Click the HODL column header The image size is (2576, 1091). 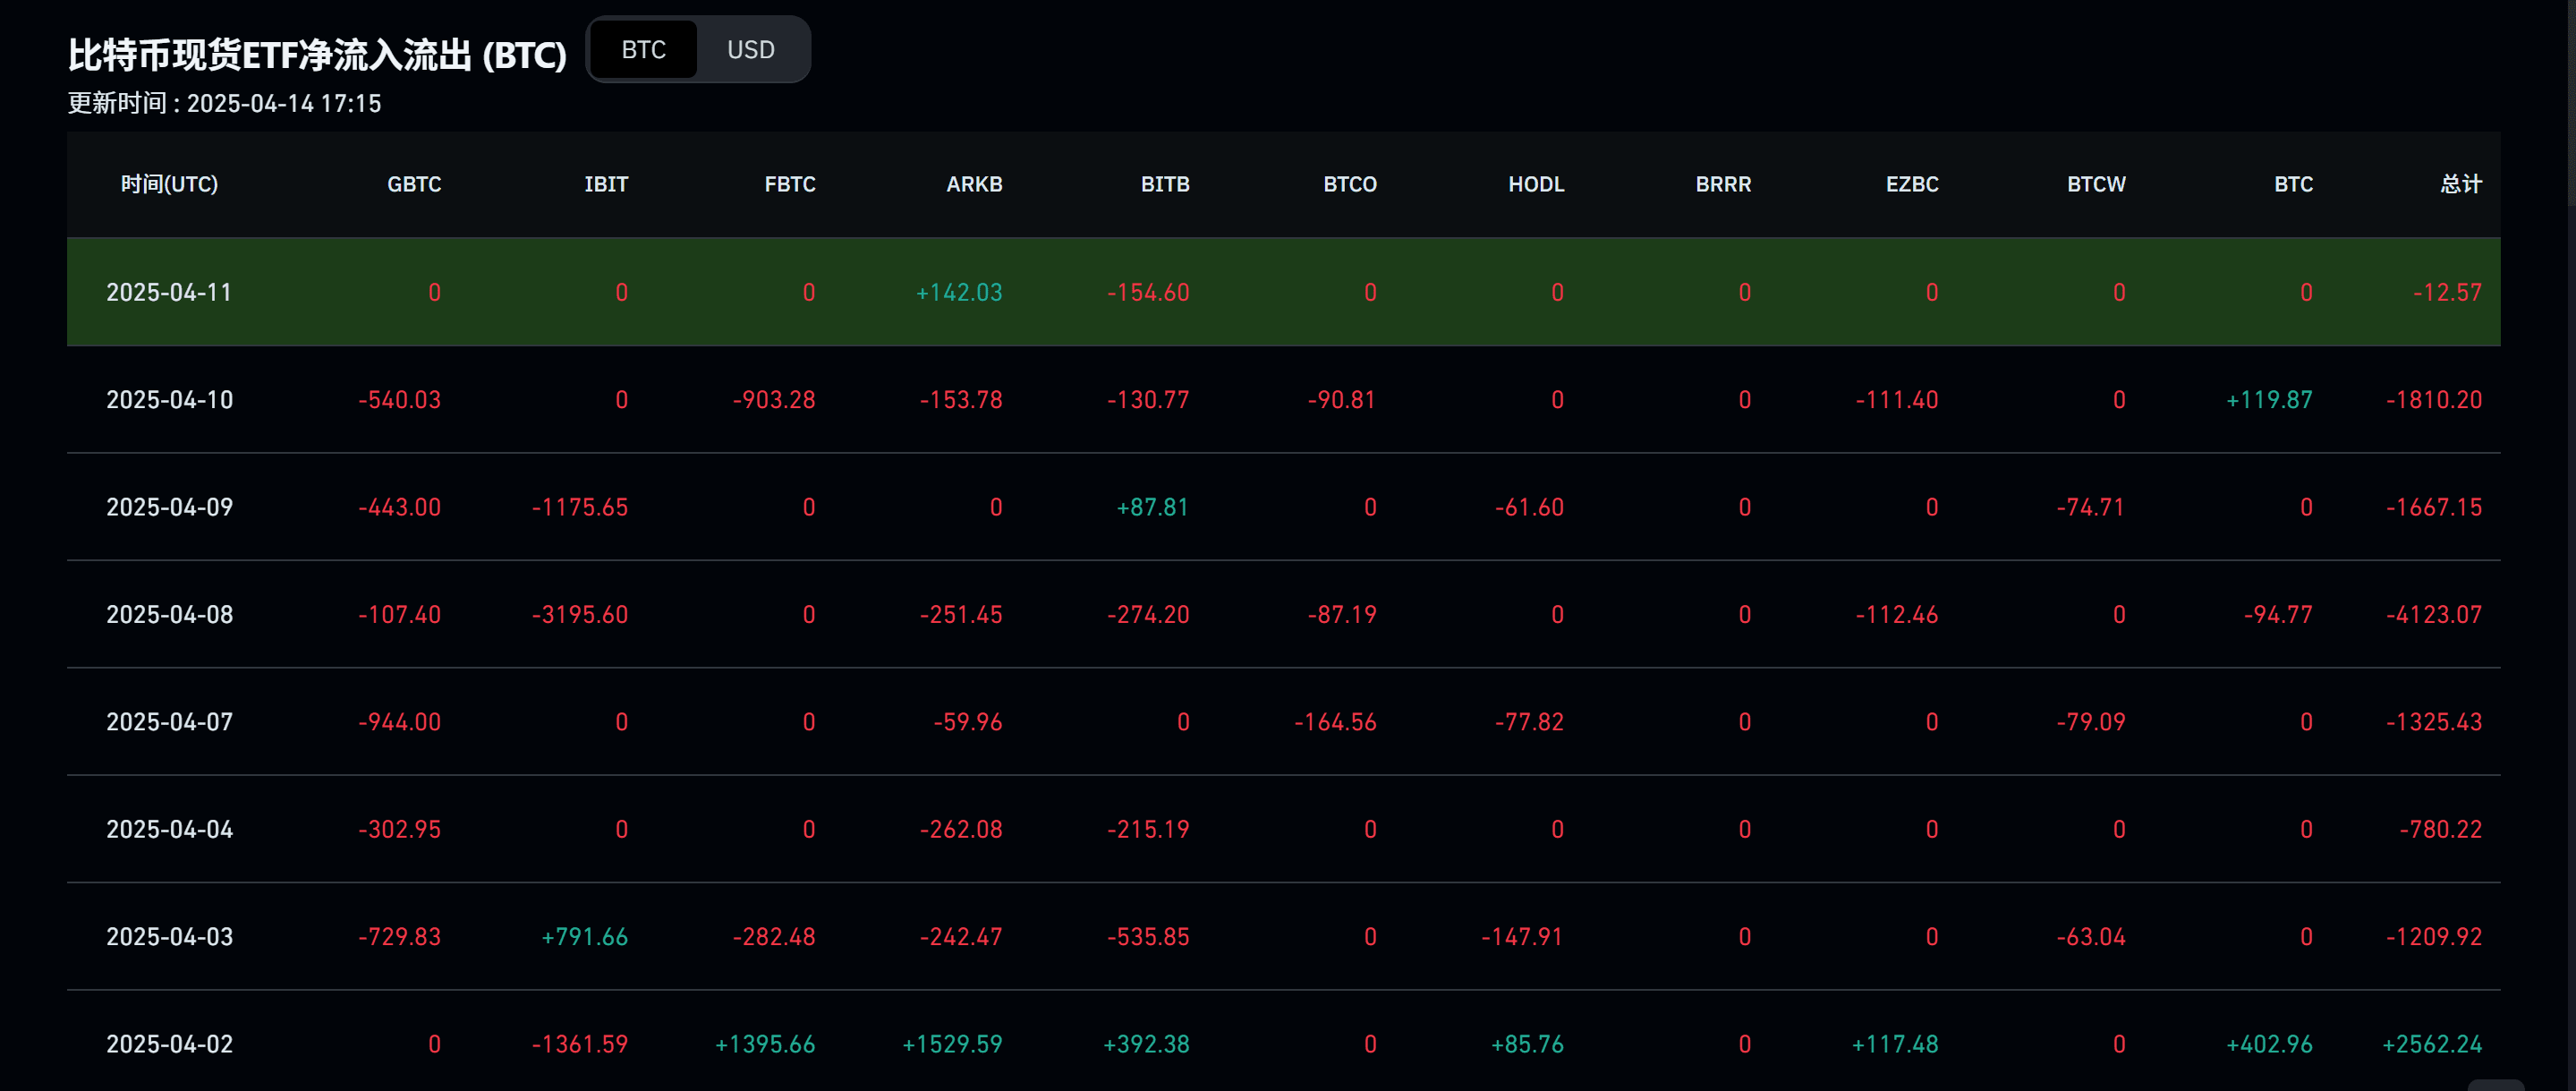click(1536, 184)
